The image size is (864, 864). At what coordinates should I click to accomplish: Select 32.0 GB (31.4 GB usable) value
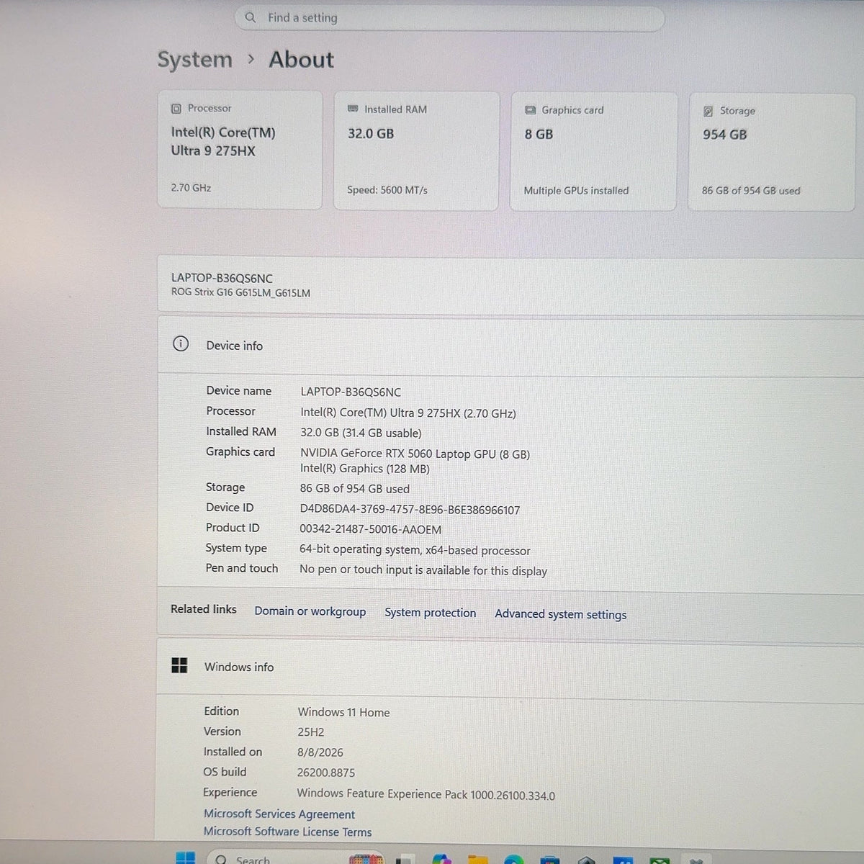(x=361, y=433)
